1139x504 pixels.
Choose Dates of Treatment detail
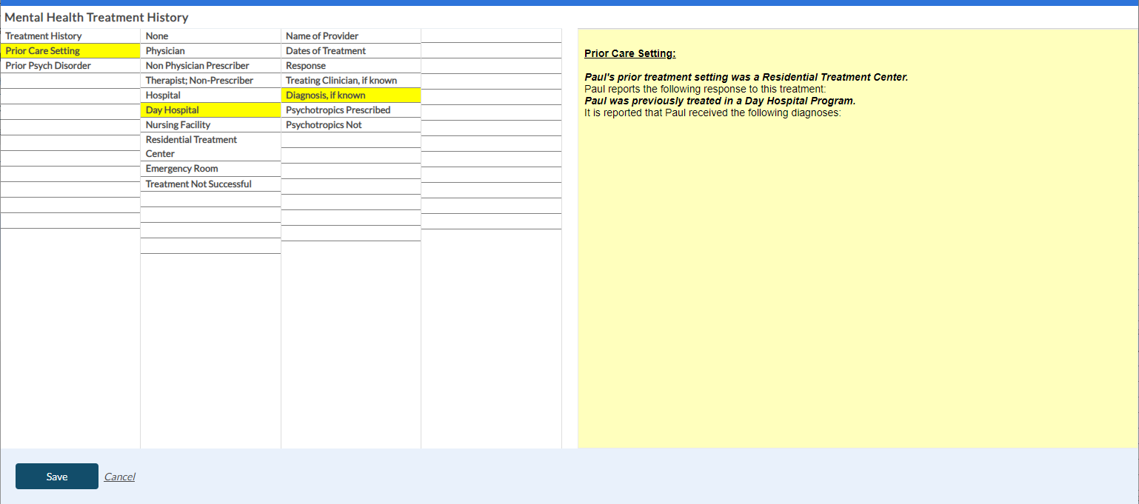coord(326,51)
